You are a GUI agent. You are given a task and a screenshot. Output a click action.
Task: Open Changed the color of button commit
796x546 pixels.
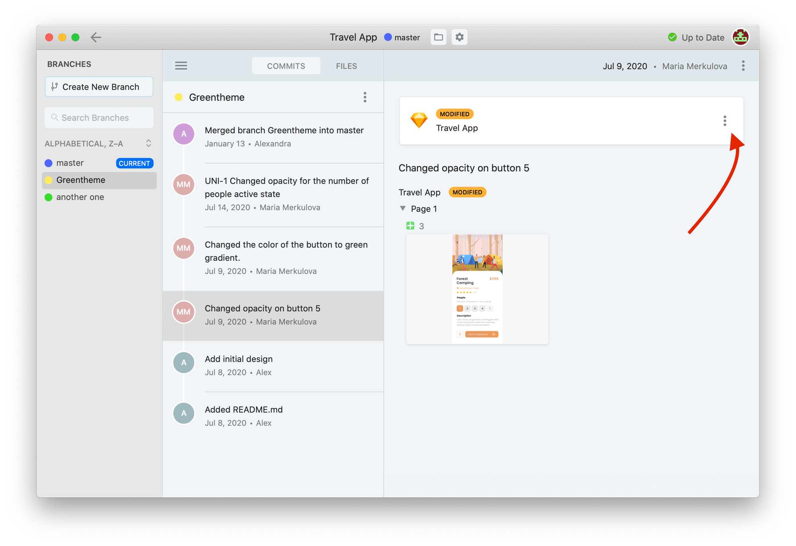click(273, 258)
